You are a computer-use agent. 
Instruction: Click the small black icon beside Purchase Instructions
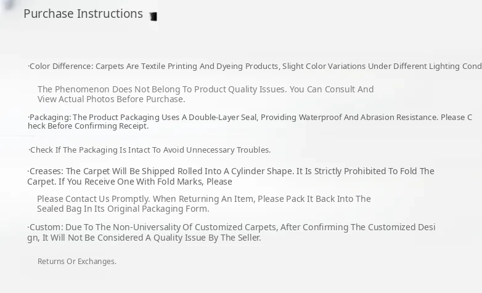click(153, 17)
